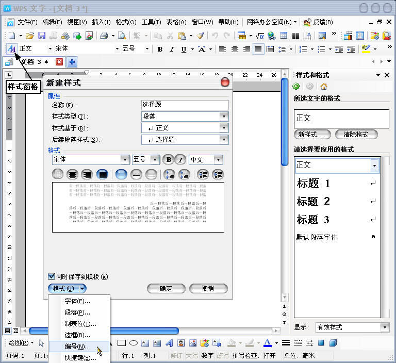Click the ellipse shape drawing tool
This screenshot has height=363, width=396.
pyautogui.click(x=134, y=343)
